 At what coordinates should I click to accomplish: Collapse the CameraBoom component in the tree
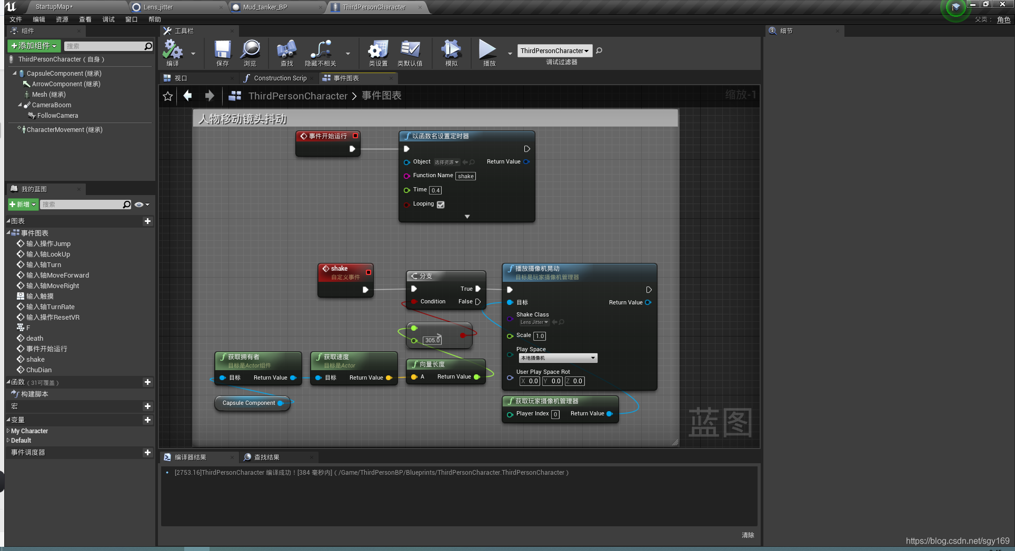(19, 105)
